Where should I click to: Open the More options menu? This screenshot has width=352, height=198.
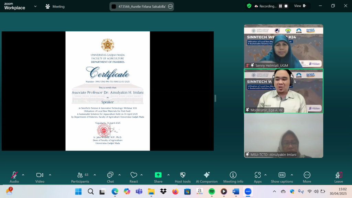(307, 177)
